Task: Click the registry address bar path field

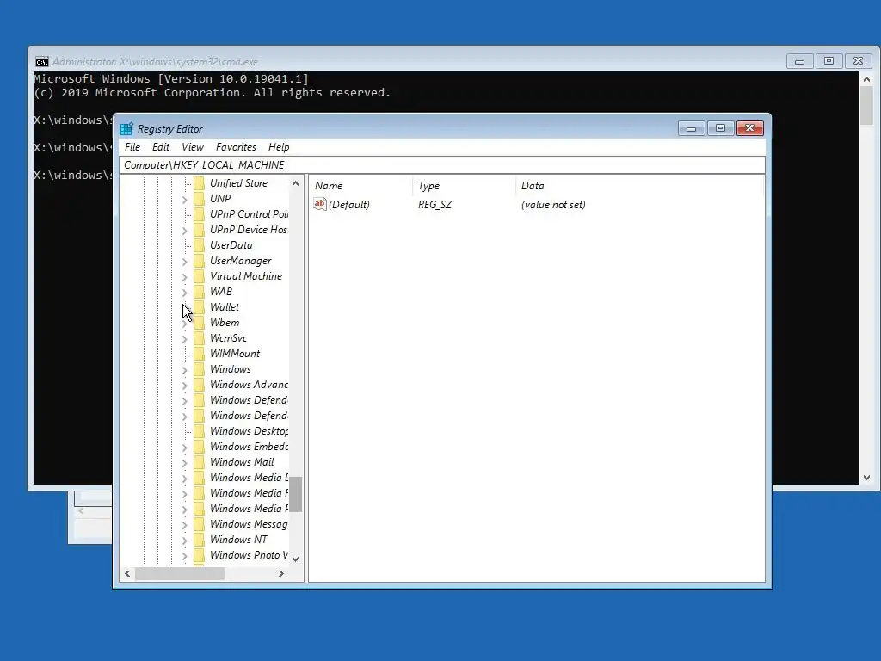Action: click(441, 165)
